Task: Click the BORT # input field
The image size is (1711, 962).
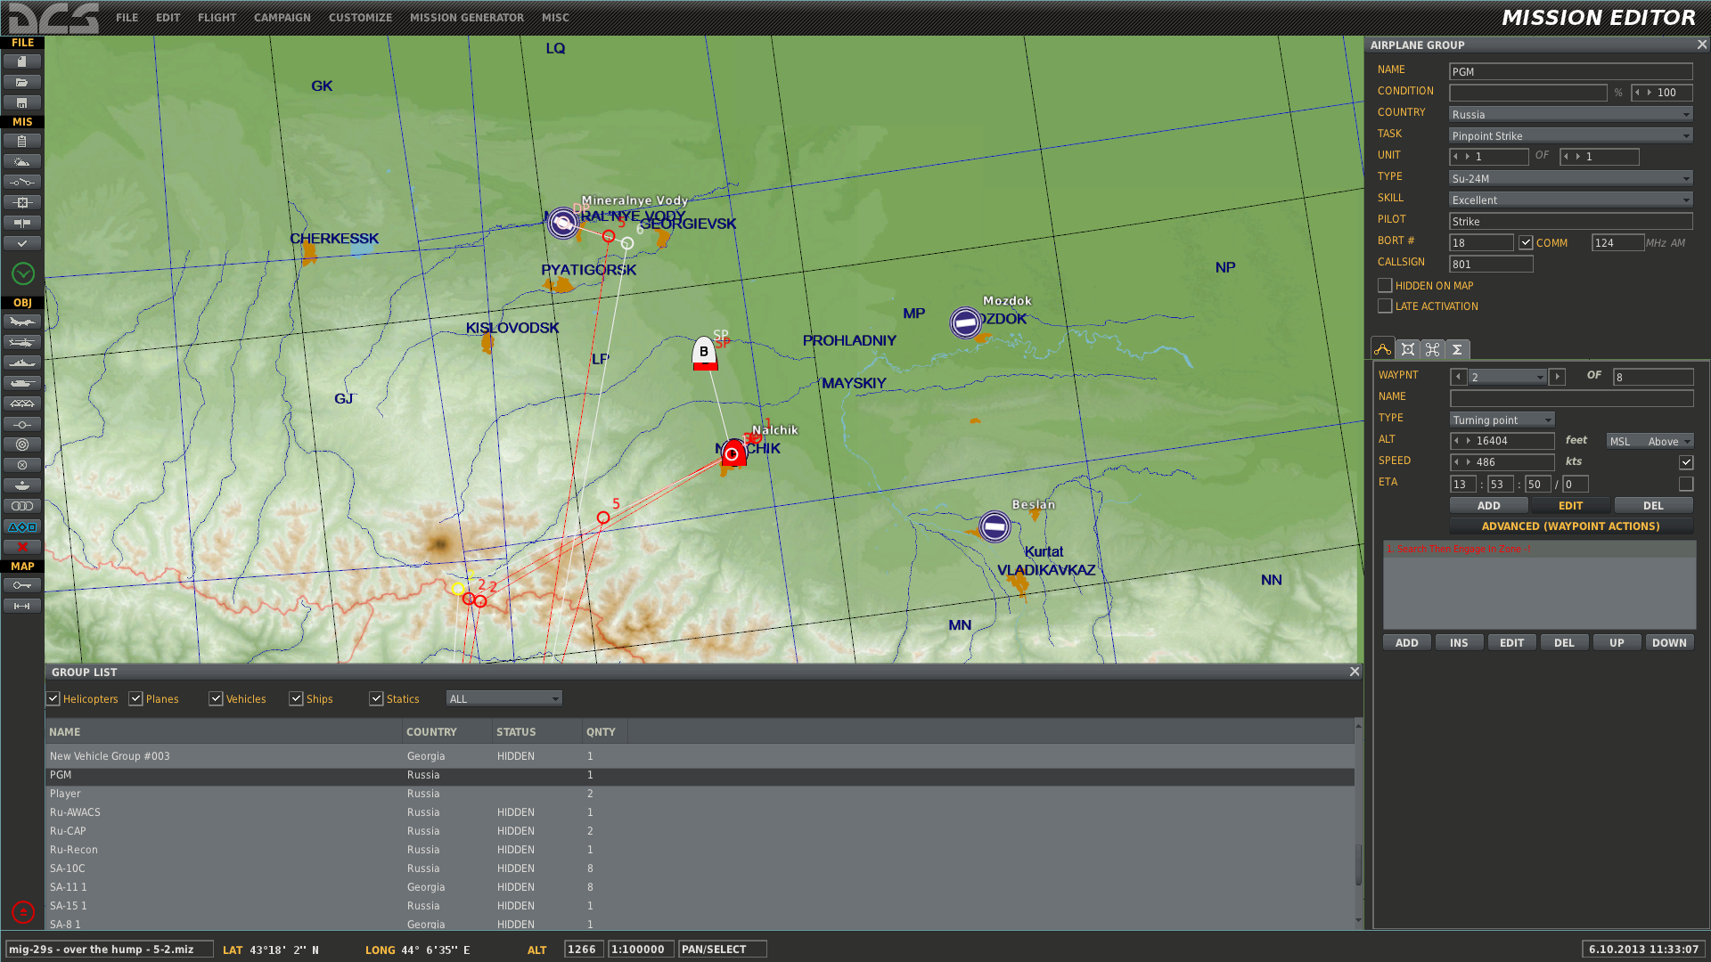Action: point(1481,242)
